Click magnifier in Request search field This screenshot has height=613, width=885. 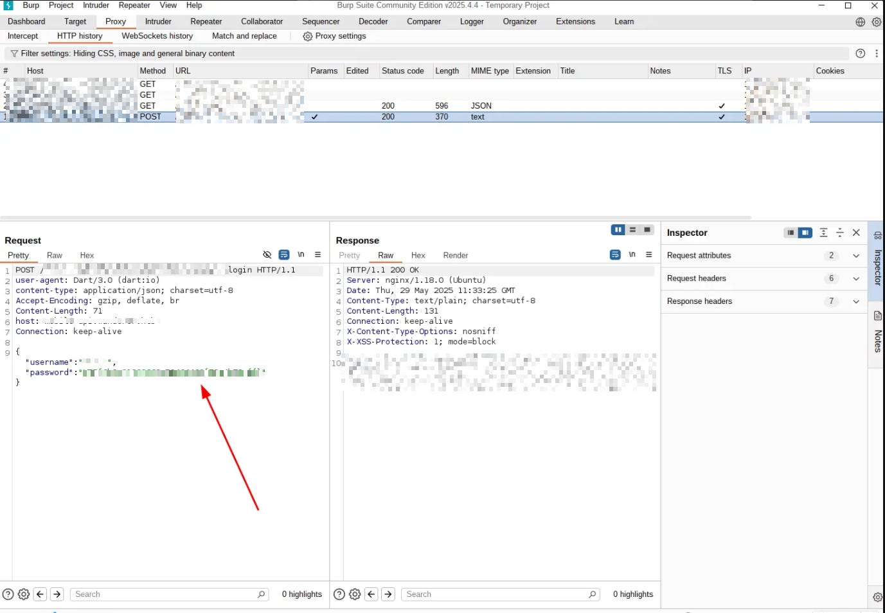(x=261, y=595)
